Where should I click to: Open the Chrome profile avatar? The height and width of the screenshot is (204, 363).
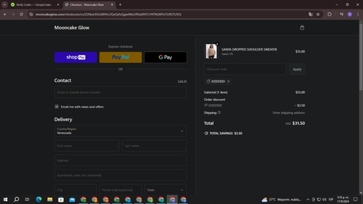click(x=350, y=14)
